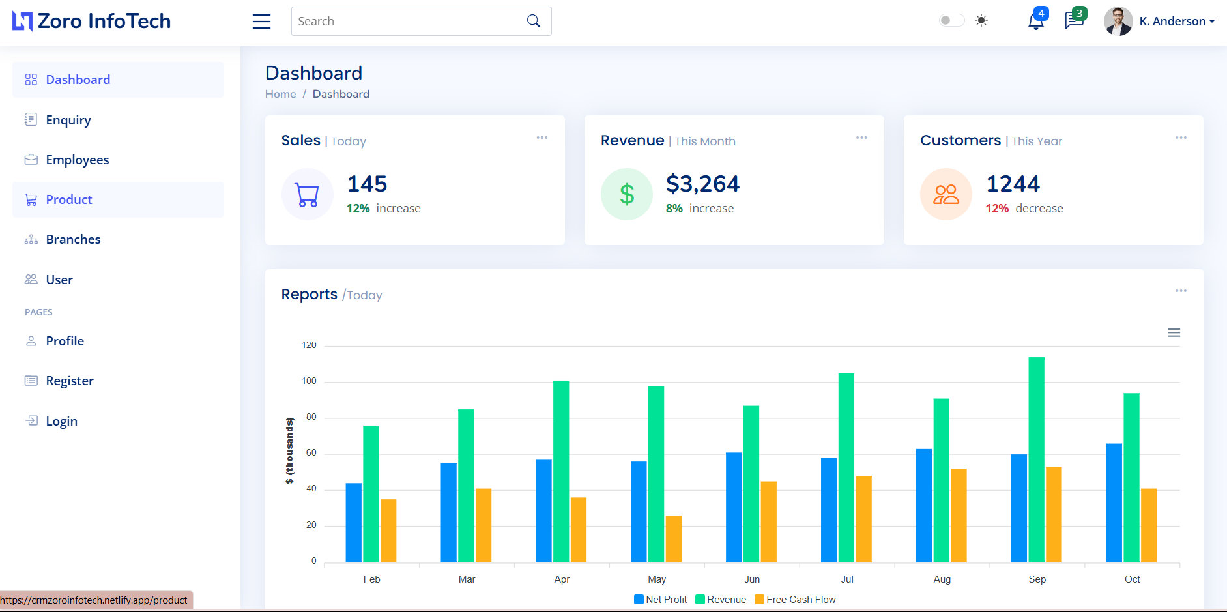The height and width of the screenshot is (612, 1227).
Task: Click the User people icon in sidebar
Action: 31,279
